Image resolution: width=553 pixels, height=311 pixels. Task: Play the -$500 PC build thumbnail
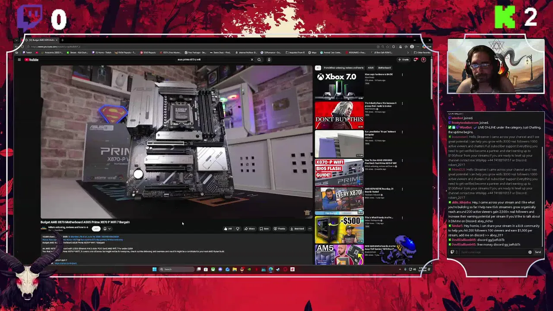tap(339, 229)
